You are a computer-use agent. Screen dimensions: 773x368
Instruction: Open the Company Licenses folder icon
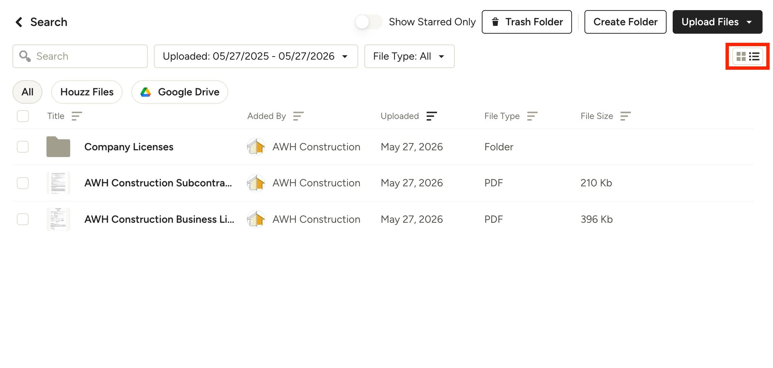click(58, 147)
